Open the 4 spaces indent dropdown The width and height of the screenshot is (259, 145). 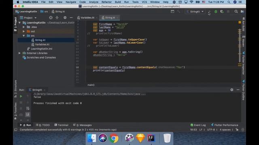point(226,130)
